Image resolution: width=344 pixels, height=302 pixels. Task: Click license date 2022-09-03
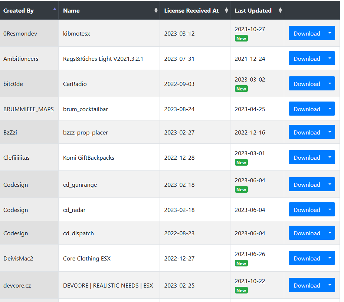coord(179,84)
